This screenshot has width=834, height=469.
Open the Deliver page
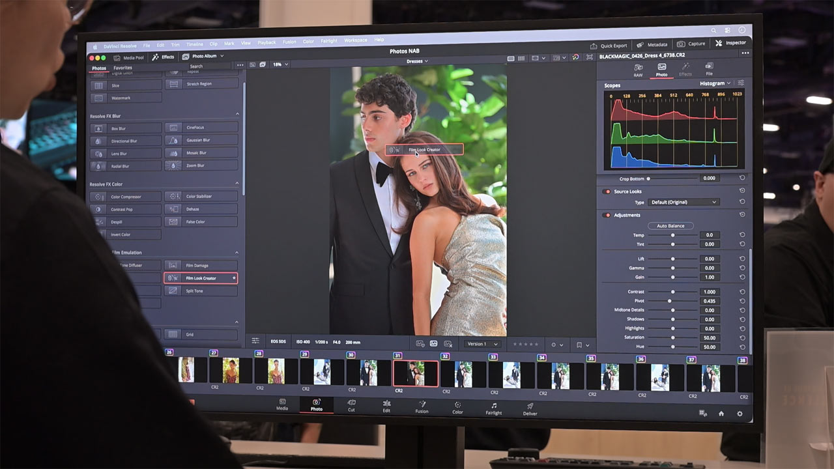point(530,409)
